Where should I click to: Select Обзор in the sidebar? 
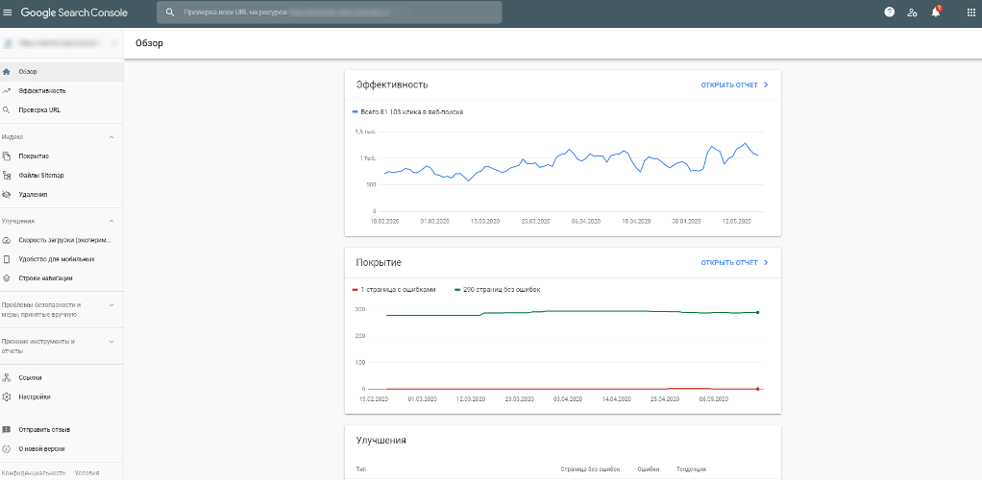point(61,72)
